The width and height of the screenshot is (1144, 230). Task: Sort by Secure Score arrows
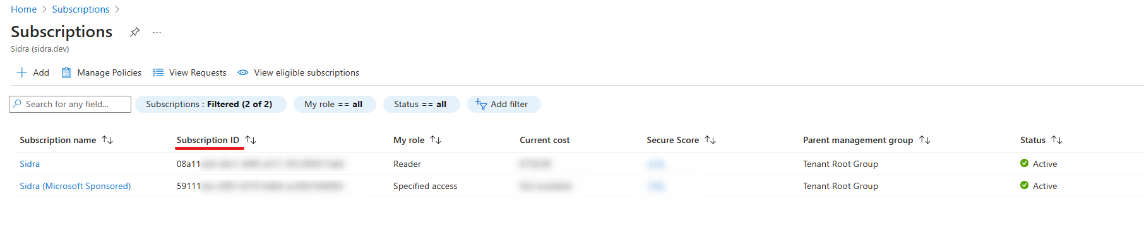tap(710, 140)
